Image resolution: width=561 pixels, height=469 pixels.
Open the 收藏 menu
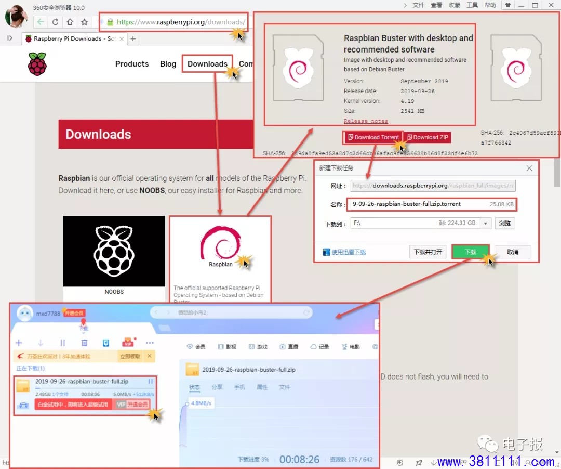pyautogui.click(x=455, y=5)
